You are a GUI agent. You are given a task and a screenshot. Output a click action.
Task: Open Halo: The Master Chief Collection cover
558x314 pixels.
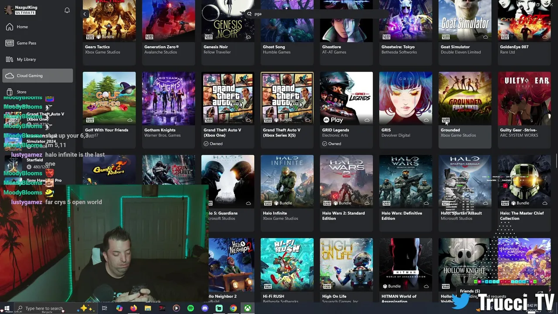click(x=524, y=181)
